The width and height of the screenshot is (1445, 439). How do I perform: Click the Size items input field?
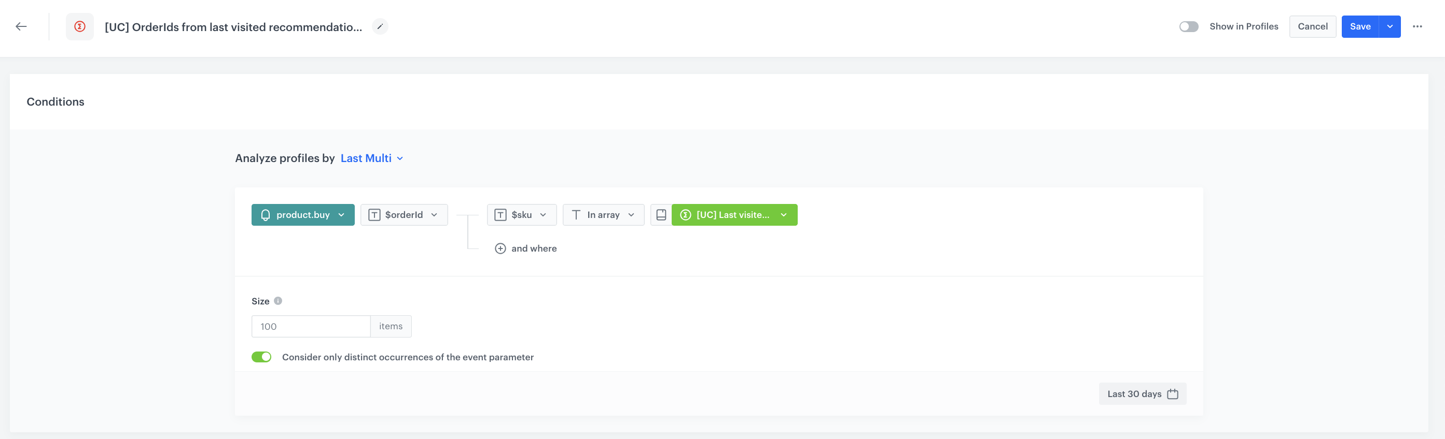[x=311, y=327]
